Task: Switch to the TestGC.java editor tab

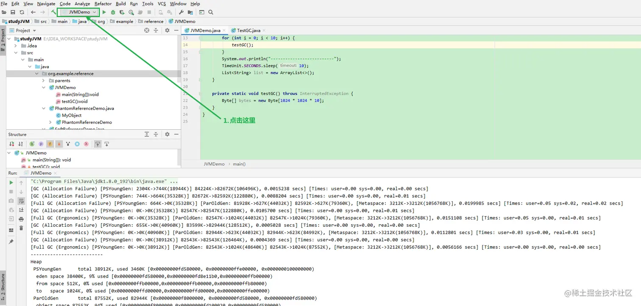Action: 248,31
